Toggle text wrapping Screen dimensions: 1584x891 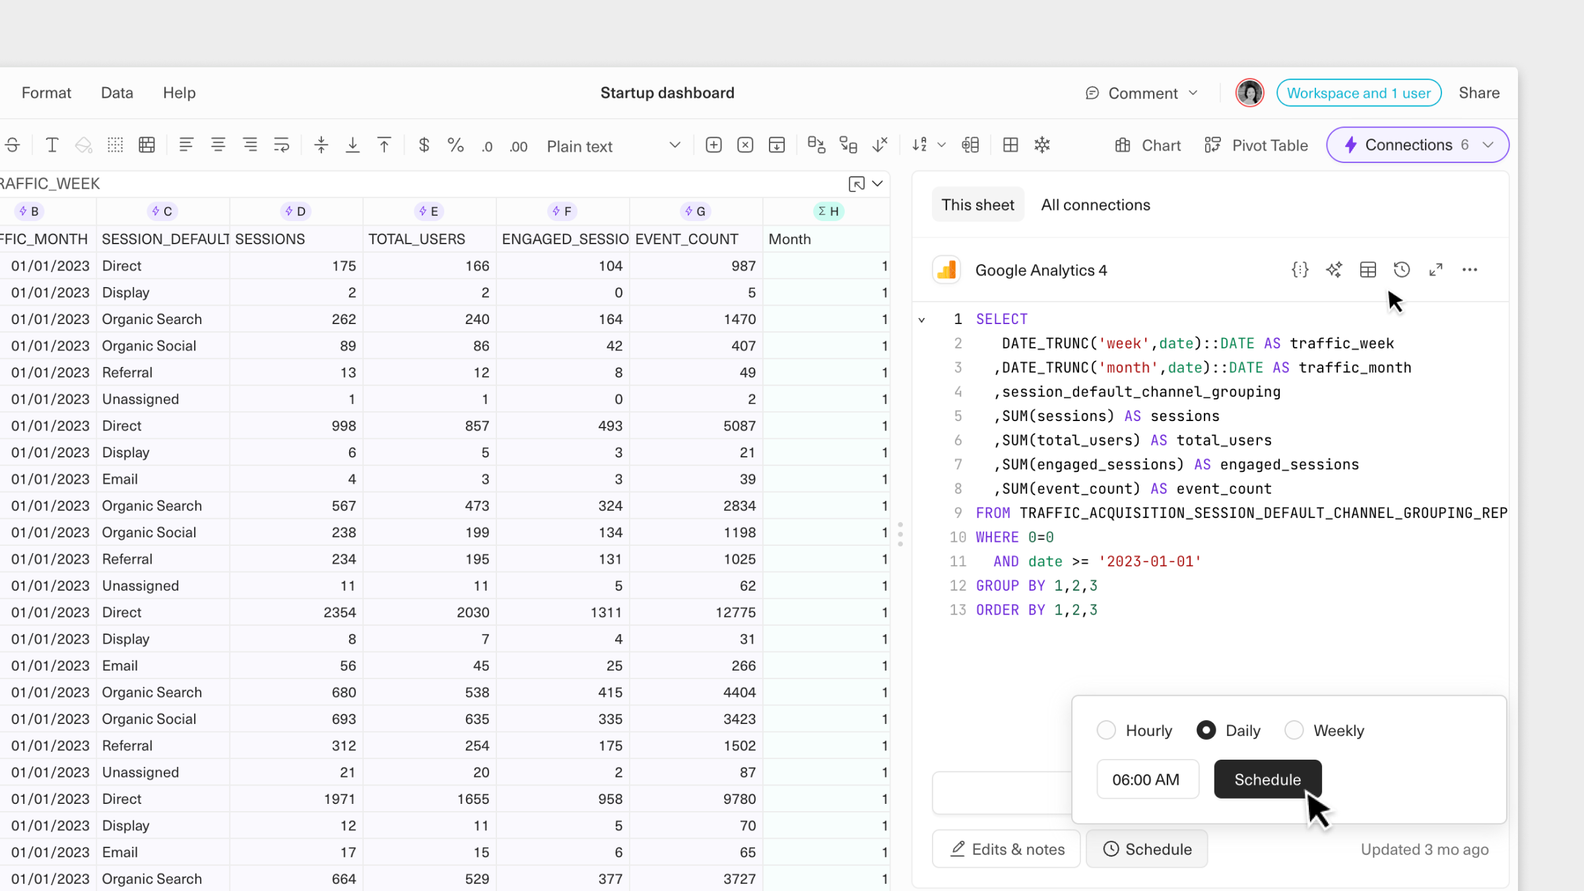coord(282,145)
